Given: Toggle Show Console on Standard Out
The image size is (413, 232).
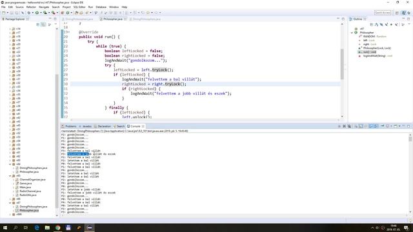Looking at the screenshot, I should [x=371, y=126].
